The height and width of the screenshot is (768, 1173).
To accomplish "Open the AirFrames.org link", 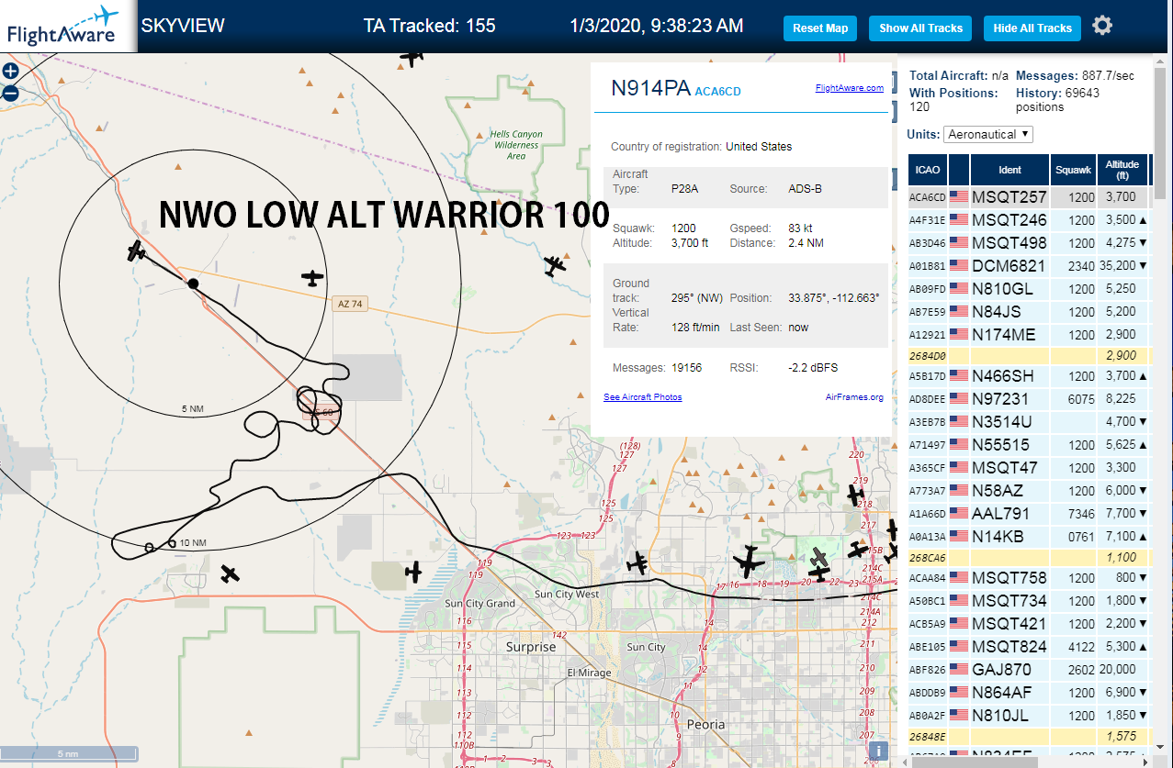I will coord(854,397).
